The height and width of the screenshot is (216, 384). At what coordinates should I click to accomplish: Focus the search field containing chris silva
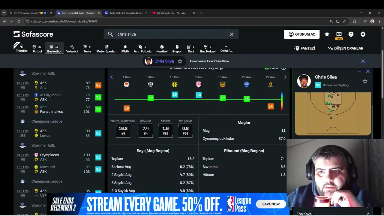171,34
